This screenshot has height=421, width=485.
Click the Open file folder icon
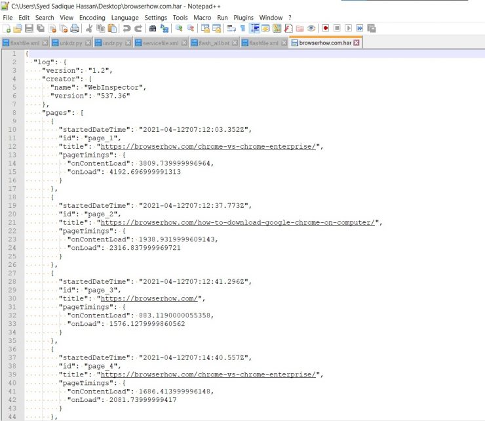tap(18, 29)
